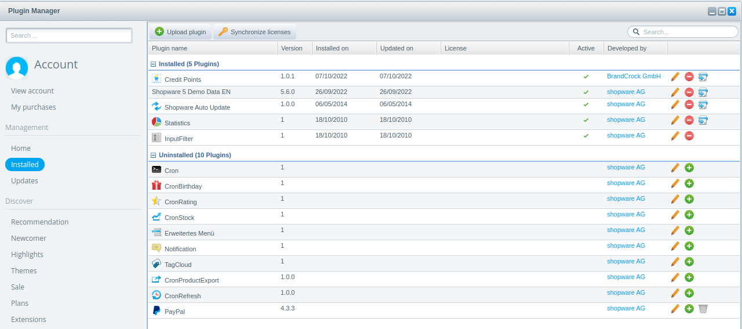Uninstall Credit Points via red minus icon
The height and width of the screenshot is (329, 742).
tap(689, 77)
